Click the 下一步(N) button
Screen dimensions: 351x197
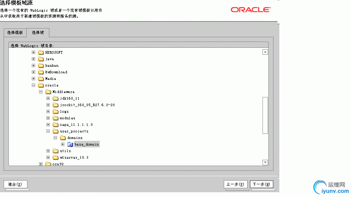[261, 185]
